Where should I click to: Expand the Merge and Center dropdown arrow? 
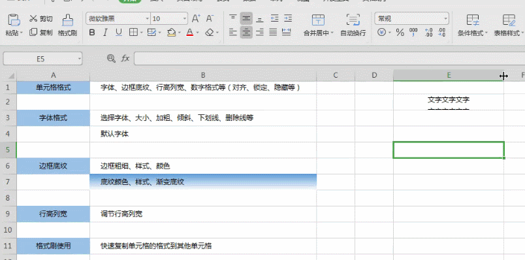pos(332,33)
